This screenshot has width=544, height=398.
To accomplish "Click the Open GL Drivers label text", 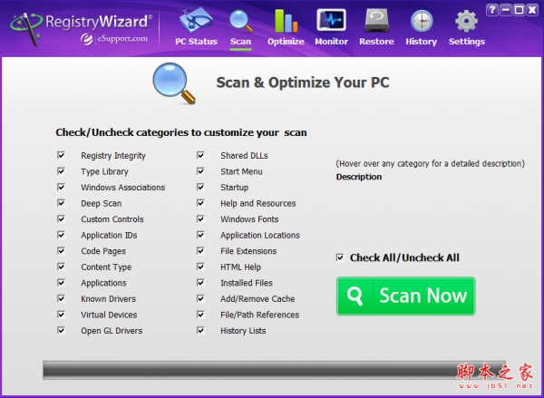I will (x=112, y=331).
